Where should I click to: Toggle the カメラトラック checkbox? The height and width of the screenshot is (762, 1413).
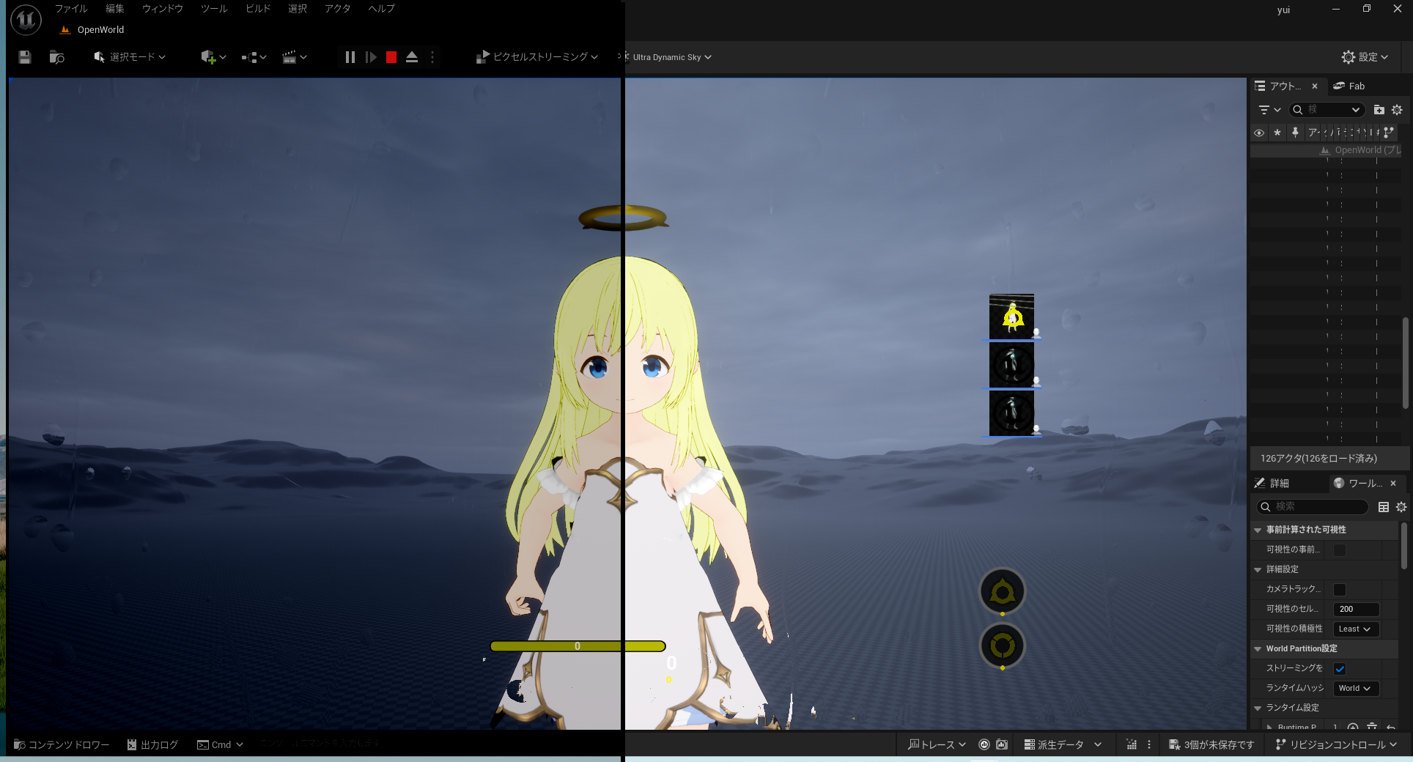tap(1340, 590)
